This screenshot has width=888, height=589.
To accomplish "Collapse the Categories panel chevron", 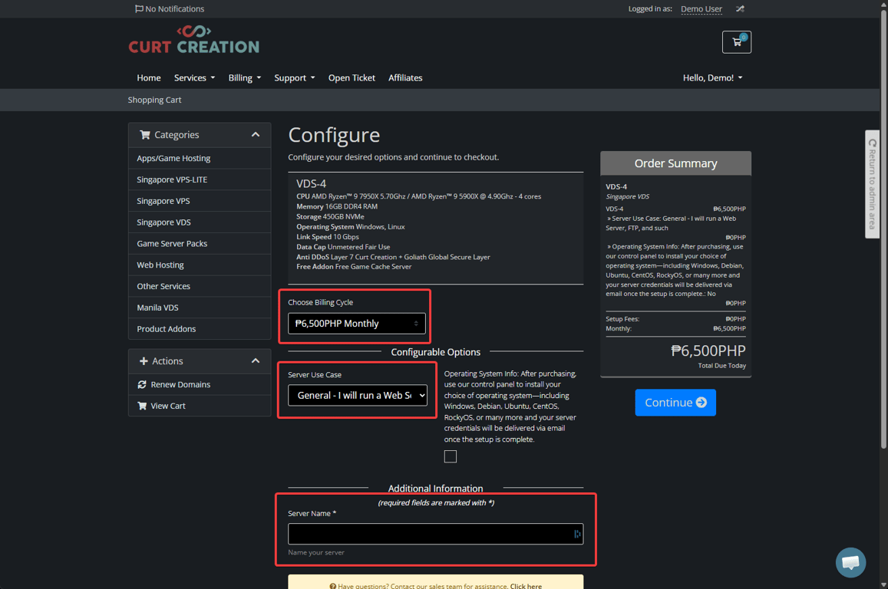I will coord(256,135).
